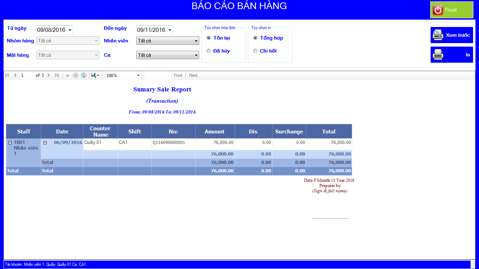Click the previous page arrow
The height and width of the screenshot is (269, 479).
[x=15, y=75]
